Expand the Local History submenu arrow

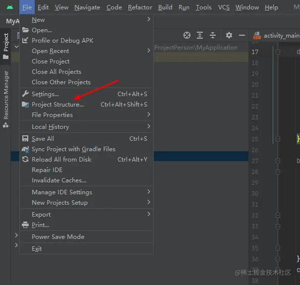(149, 126)
